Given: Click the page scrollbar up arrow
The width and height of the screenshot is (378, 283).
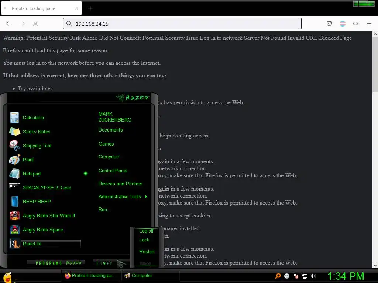Looking at the screenshot, I should [x=375, y=34].
